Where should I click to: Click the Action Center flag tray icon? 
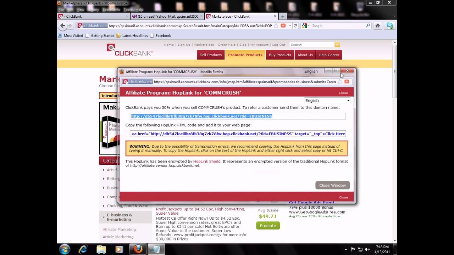pyautogui.click(x=353, y=249)
